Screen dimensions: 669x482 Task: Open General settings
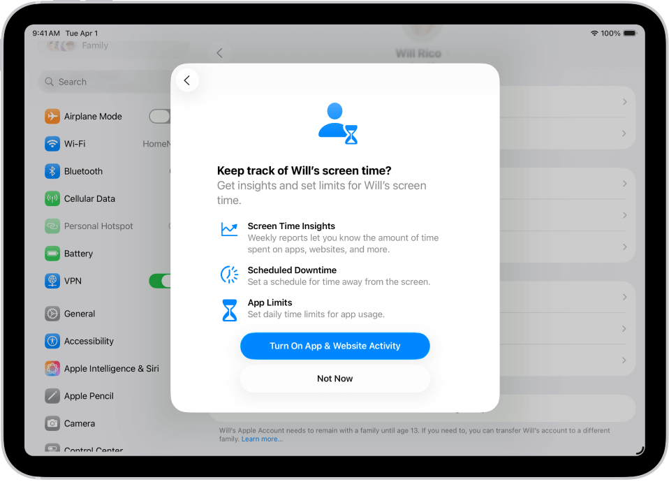click(52, 314)
